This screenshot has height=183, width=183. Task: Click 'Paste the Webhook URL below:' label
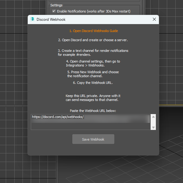click(x=93, y=111)
